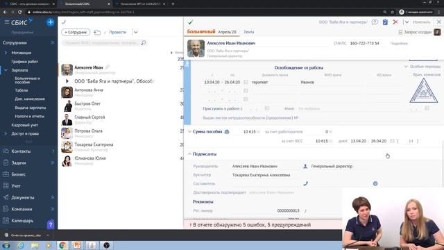Click the printer icon beside 'Сумма пособия'
Viewport: 444px width, 250px height.
227,132
